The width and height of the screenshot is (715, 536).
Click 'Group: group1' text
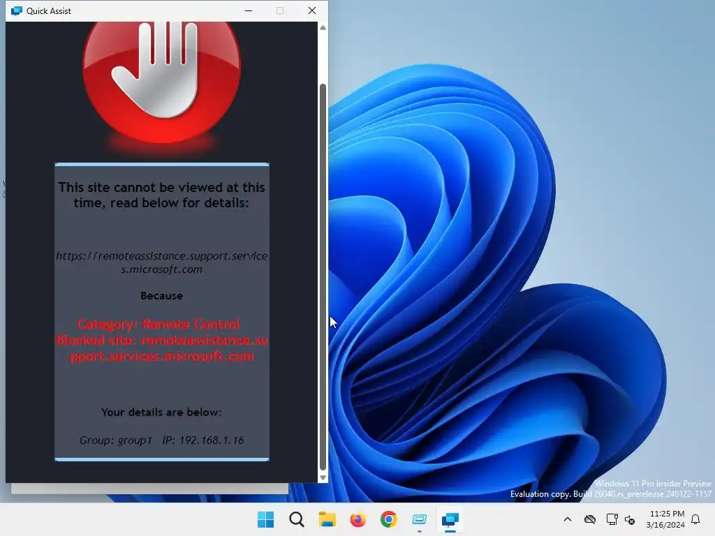tap(115, 440)
